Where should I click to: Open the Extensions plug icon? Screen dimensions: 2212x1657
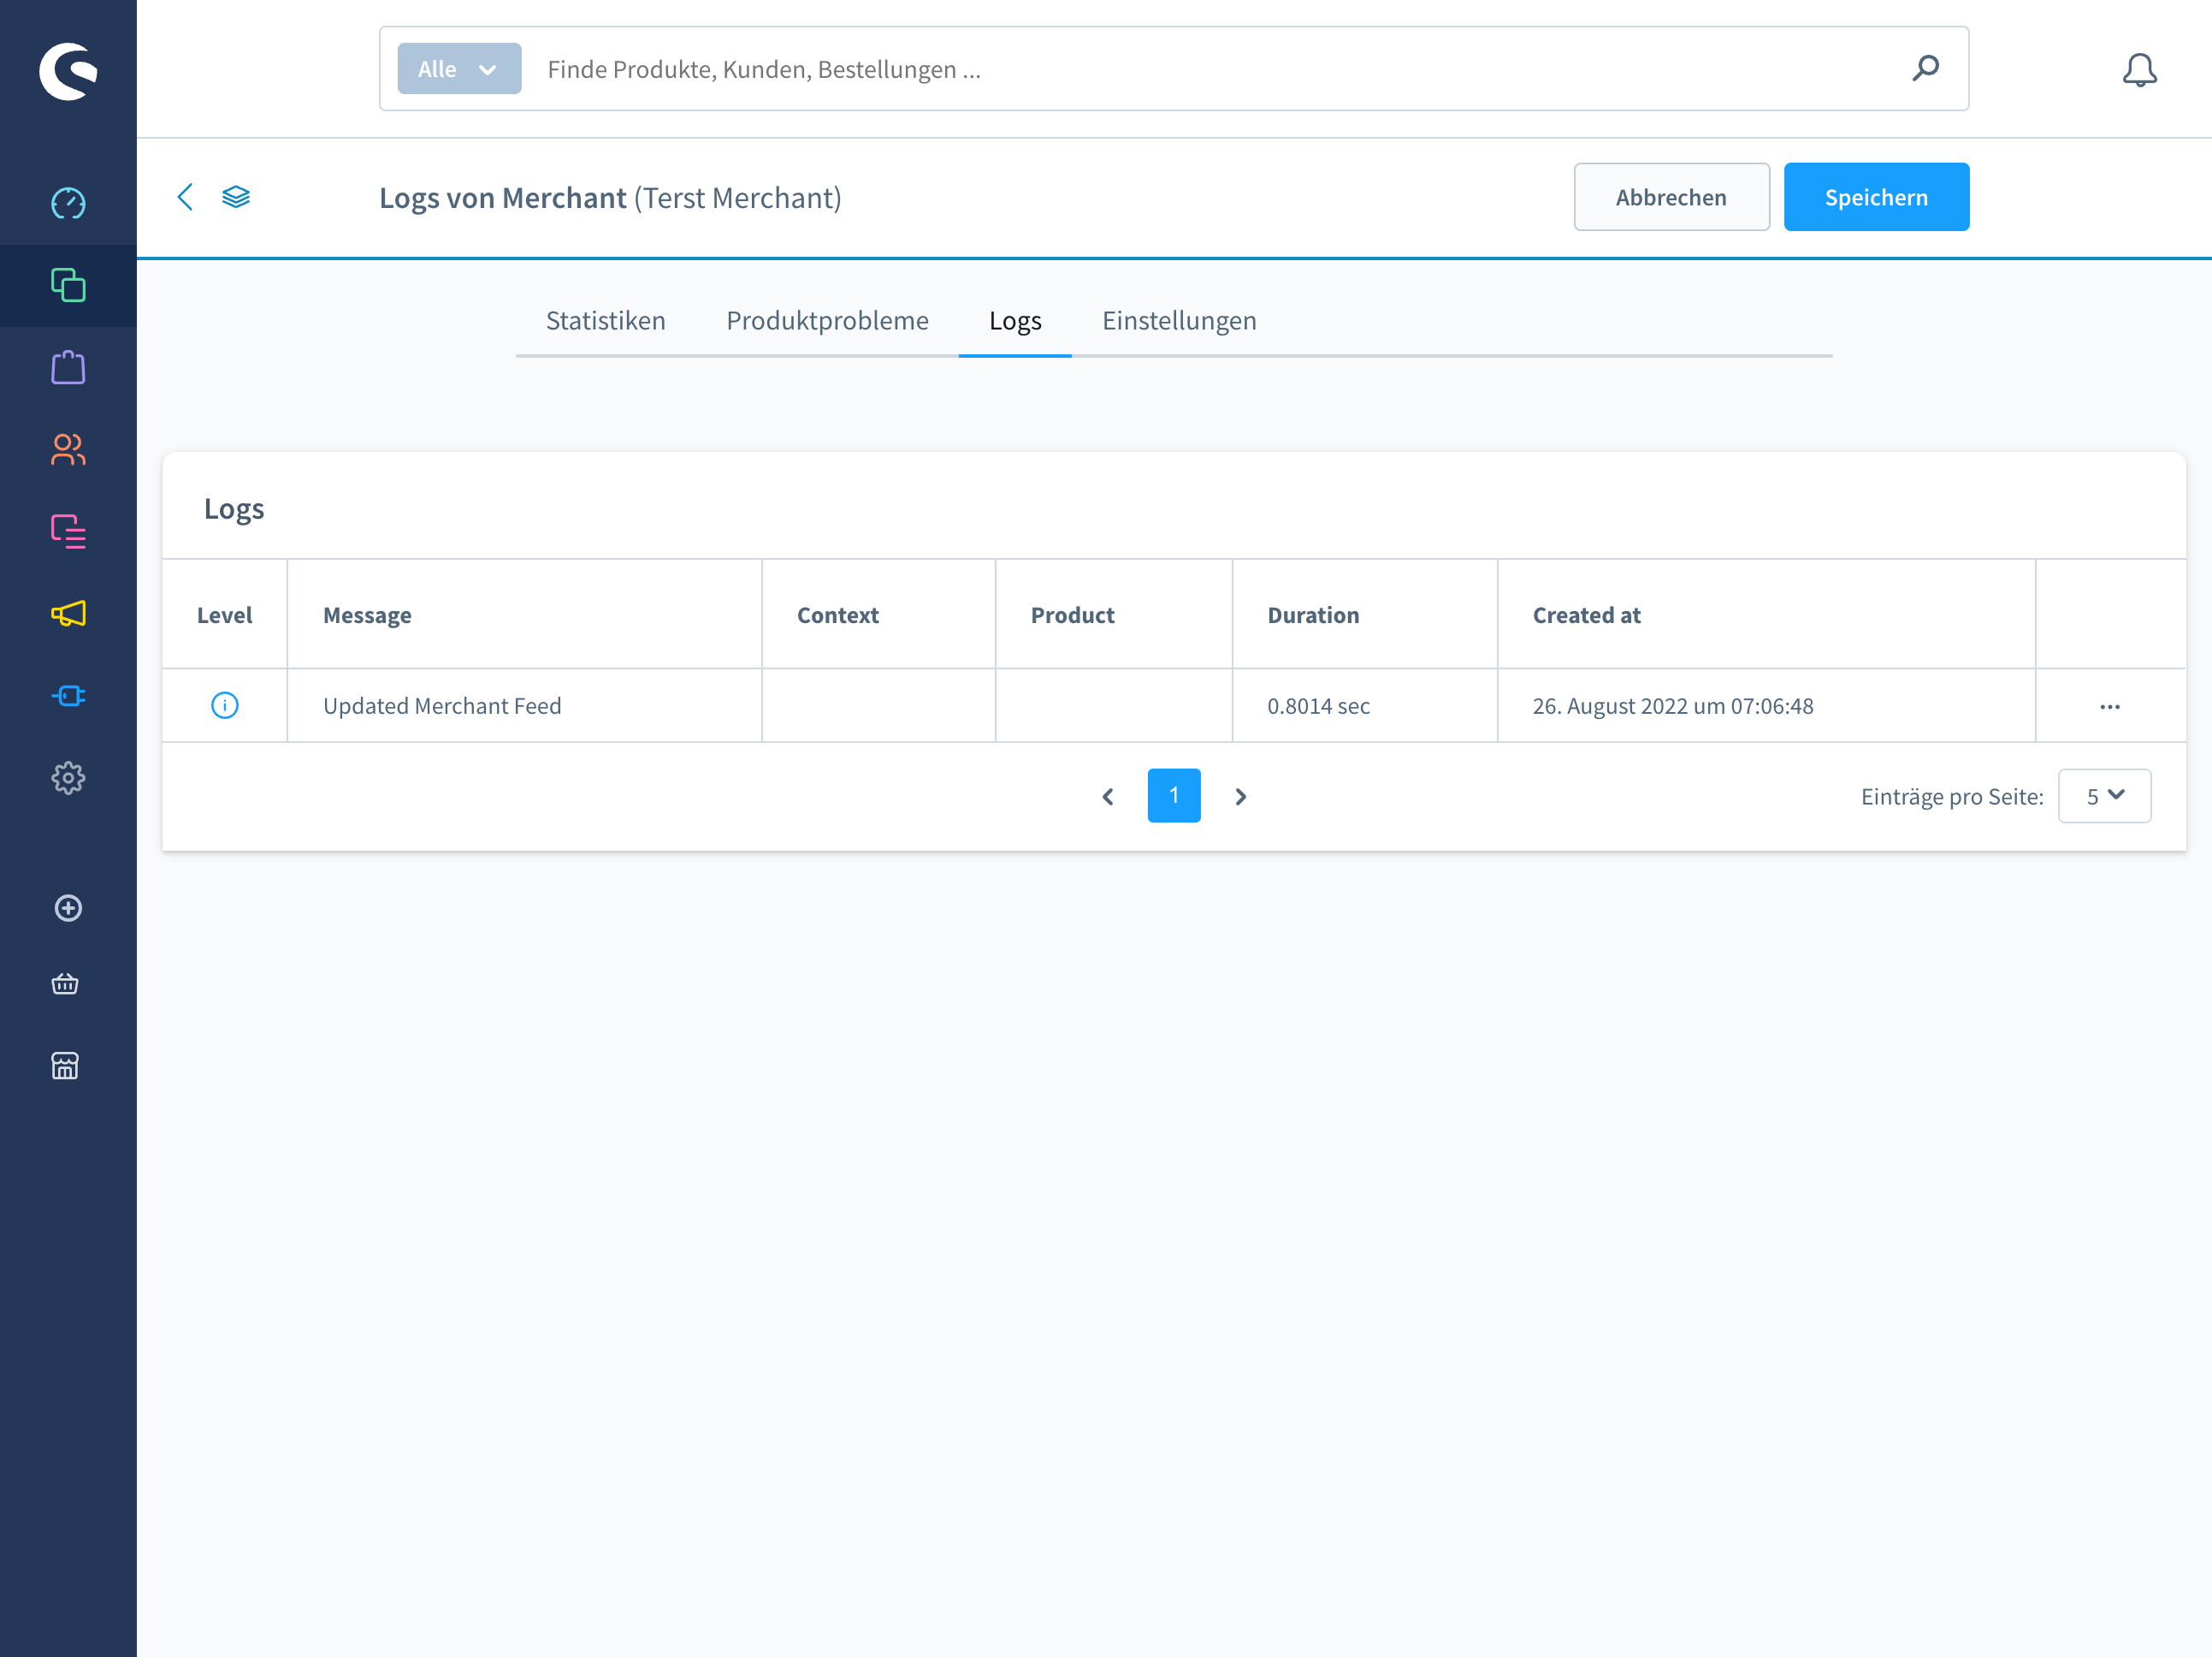[x=68, y=696]
